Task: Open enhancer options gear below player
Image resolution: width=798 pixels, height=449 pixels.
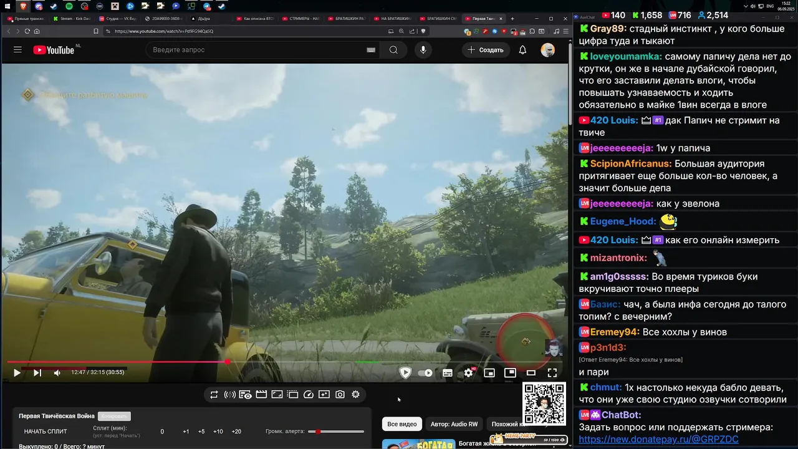Action: click(355, 395)
